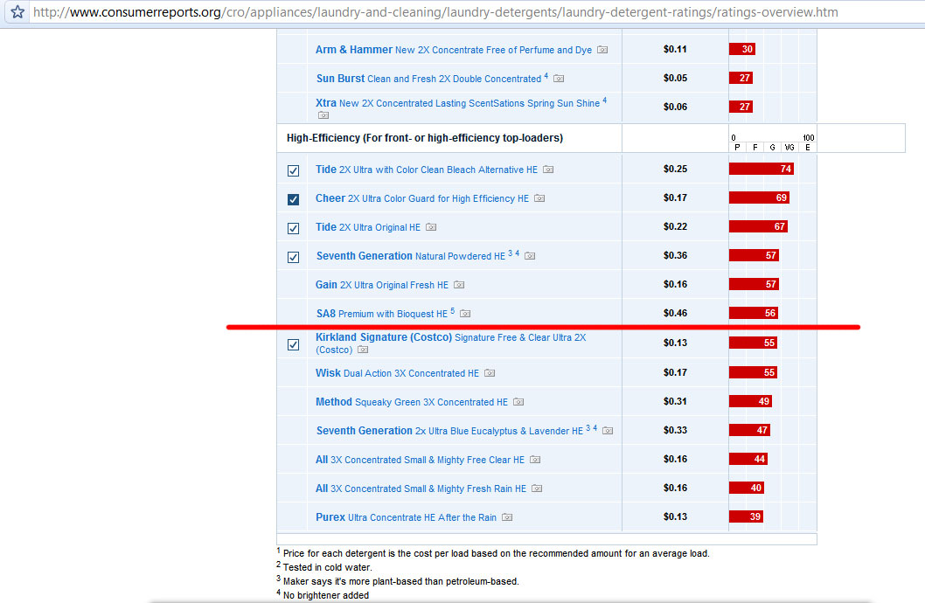Image resolution: width=925 pixels, height=603 pixels.
Task: View photo icon for Tide Color Clean Bleach Alternative
Action: pyautogui.click(x=548, y=170)
